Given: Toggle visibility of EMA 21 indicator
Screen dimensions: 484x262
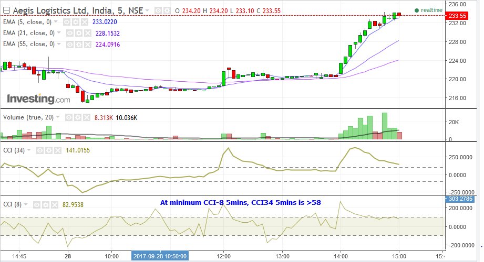Looking at the screenshot, I should click(x=70, y=33).
